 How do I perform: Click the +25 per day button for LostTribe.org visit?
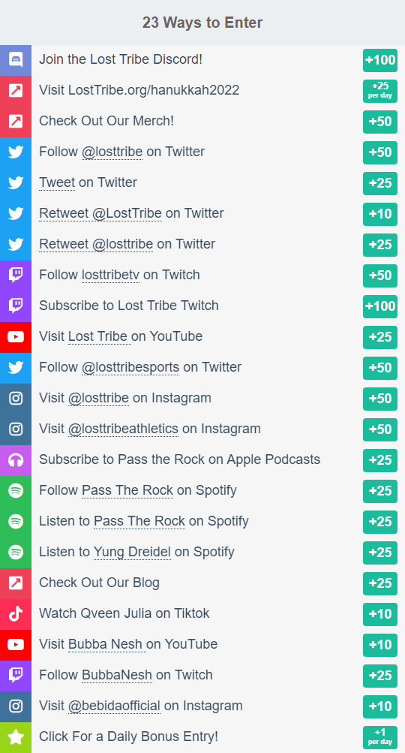(x=380, y=91)
